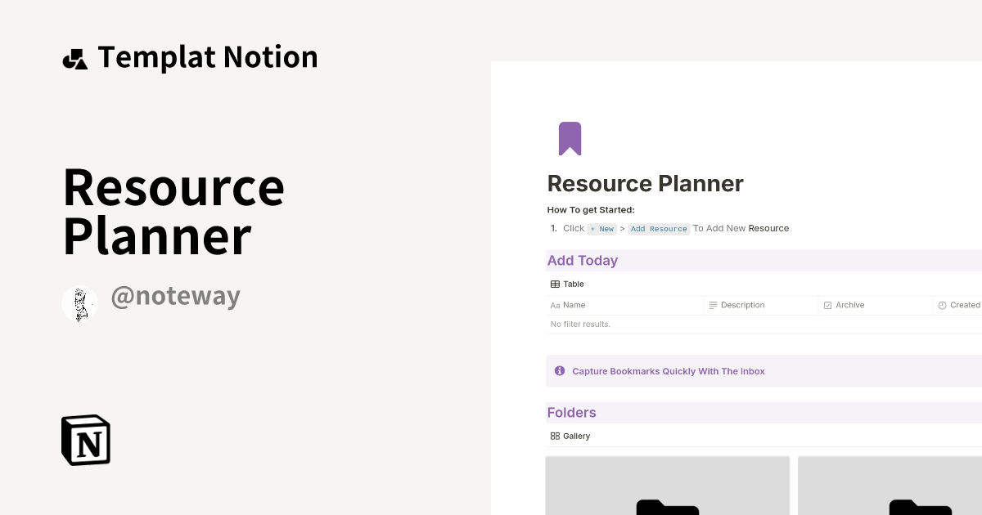Click the clock icon on Created column
The width and height of the screenshot is (982, 515).
[x=941, y=305]
